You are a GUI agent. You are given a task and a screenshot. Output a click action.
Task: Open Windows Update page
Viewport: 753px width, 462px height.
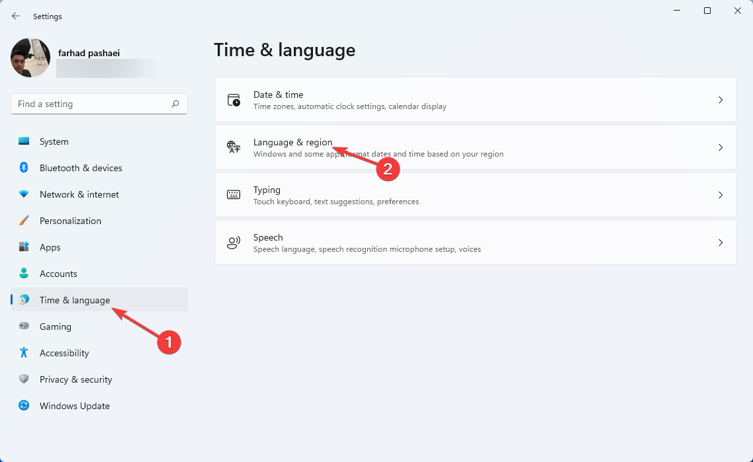(99, 405)
